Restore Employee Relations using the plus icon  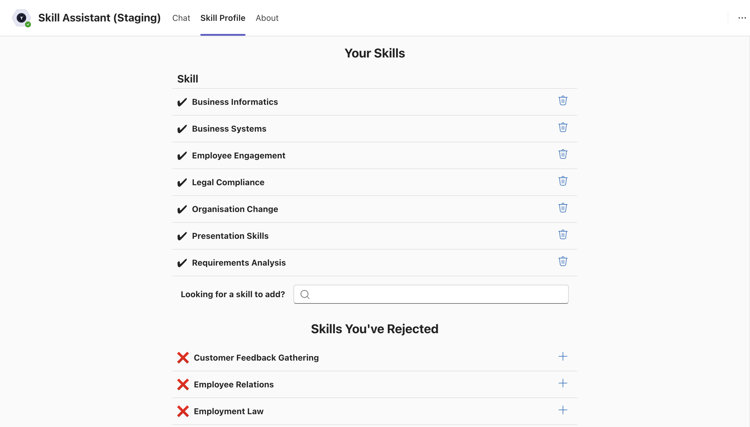[x=563, y=384]
